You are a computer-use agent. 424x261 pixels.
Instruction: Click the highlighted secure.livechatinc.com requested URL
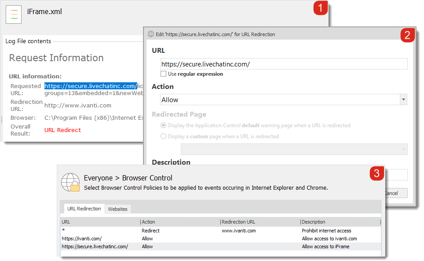(x=91, y=86)
